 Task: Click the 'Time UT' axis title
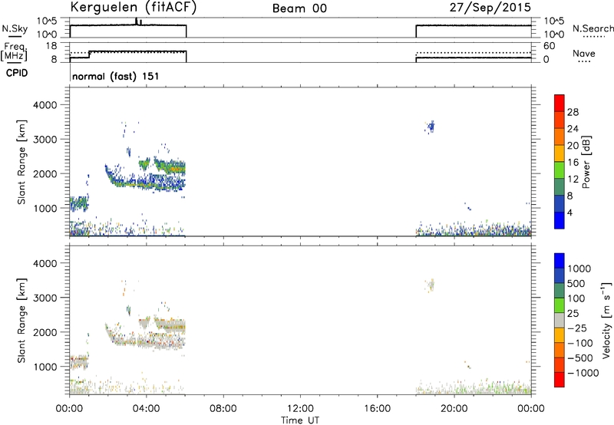pyautogui.click(x=300, y=420)
